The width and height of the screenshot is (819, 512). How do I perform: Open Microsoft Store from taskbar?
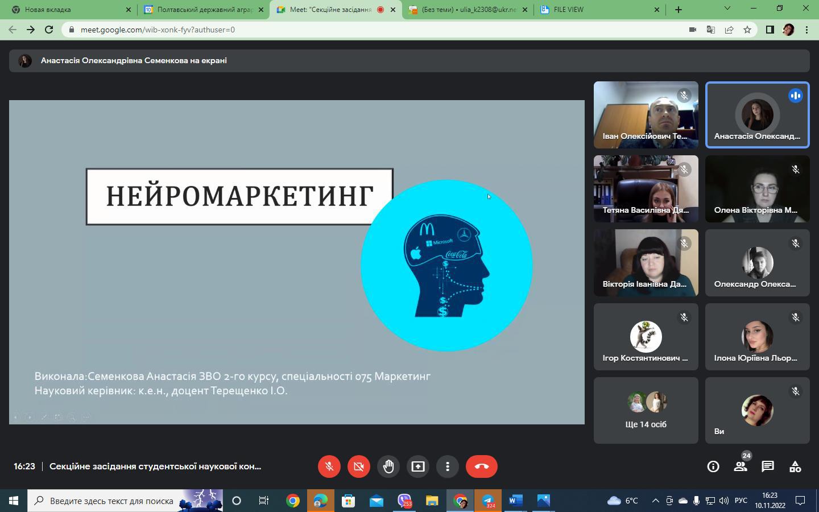348,501
